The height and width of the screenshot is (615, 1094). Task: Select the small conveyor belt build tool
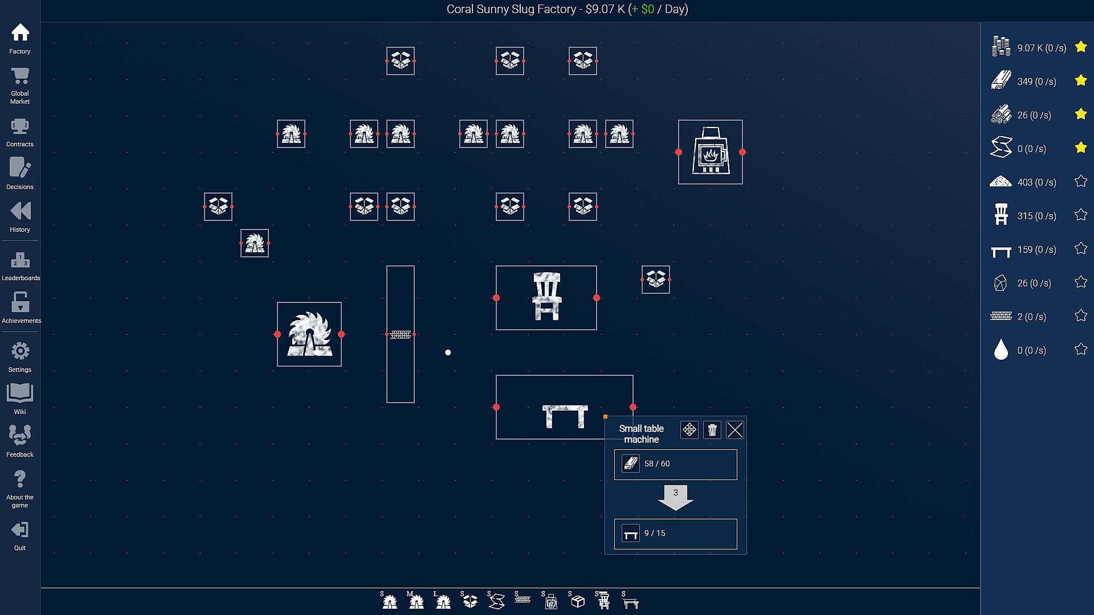pyautogui.click(x=522, y=599)
